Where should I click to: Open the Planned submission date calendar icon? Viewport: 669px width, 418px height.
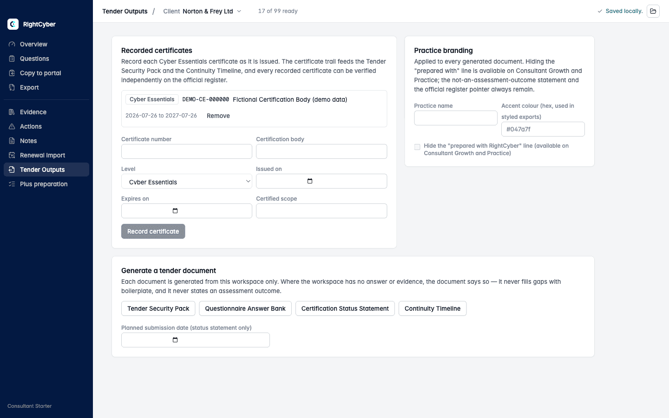[175, 340]
